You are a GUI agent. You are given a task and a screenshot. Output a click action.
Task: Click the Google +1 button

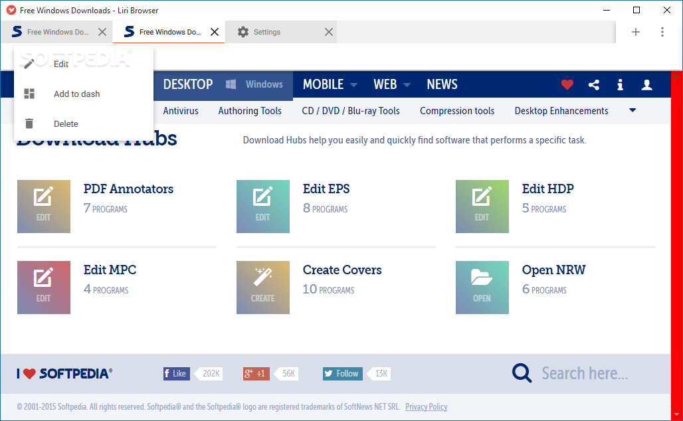point(256,374)
